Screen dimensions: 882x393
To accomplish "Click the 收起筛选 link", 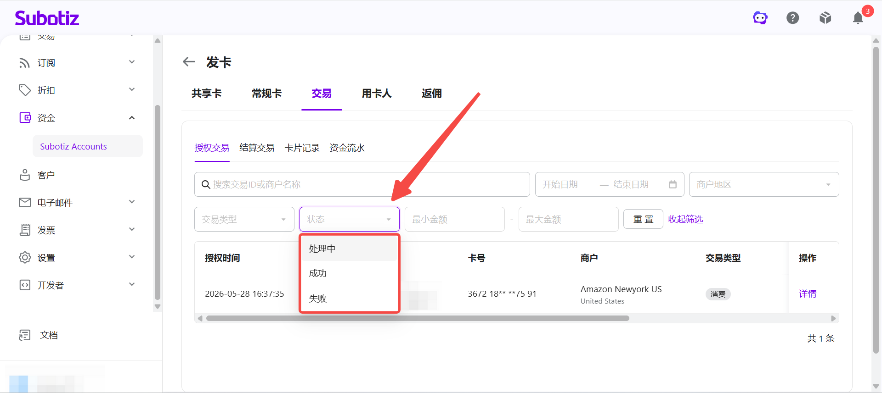I will click(686, 219).
